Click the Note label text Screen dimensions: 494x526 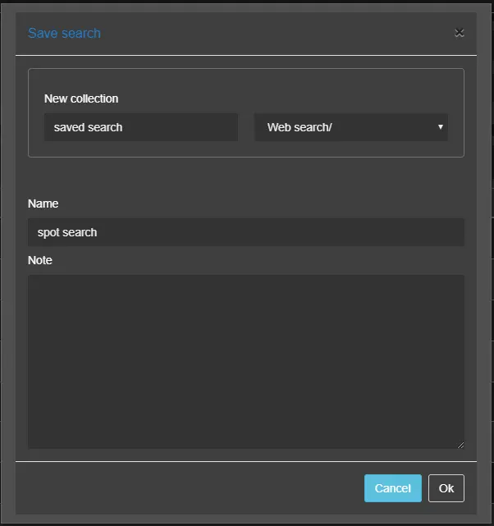(x=40, y=260)
